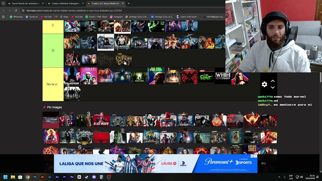Image resolution: width=322 pixels, height=181 pixels.
Task: Open a new Chrome tab
Action: [129, 4]
